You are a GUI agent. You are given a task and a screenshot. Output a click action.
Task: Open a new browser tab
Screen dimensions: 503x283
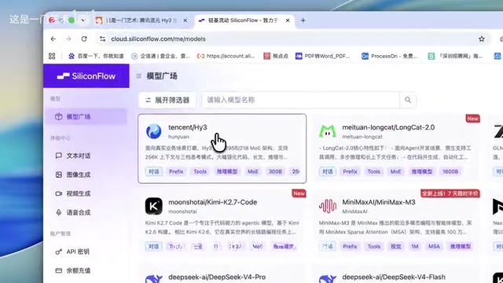(x=303, y=20)
